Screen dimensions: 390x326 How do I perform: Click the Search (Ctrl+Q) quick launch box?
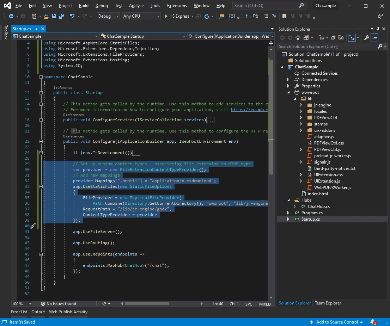(x=269, y=6)
